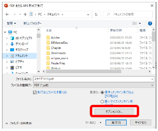
Task: Sort by 名前 column header
Action: pyautogui.click(x=49, y=30)
